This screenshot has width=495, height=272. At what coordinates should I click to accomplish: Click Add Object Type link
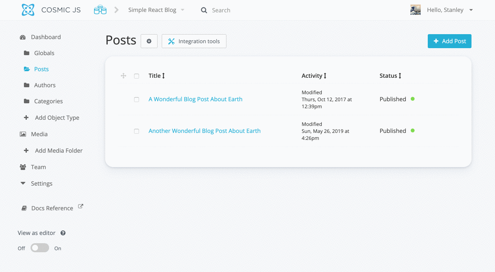coord(57,118)
